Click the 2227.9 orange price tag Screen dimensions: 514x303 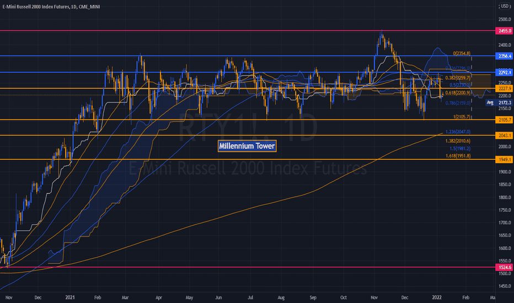(x=505, y=89)
